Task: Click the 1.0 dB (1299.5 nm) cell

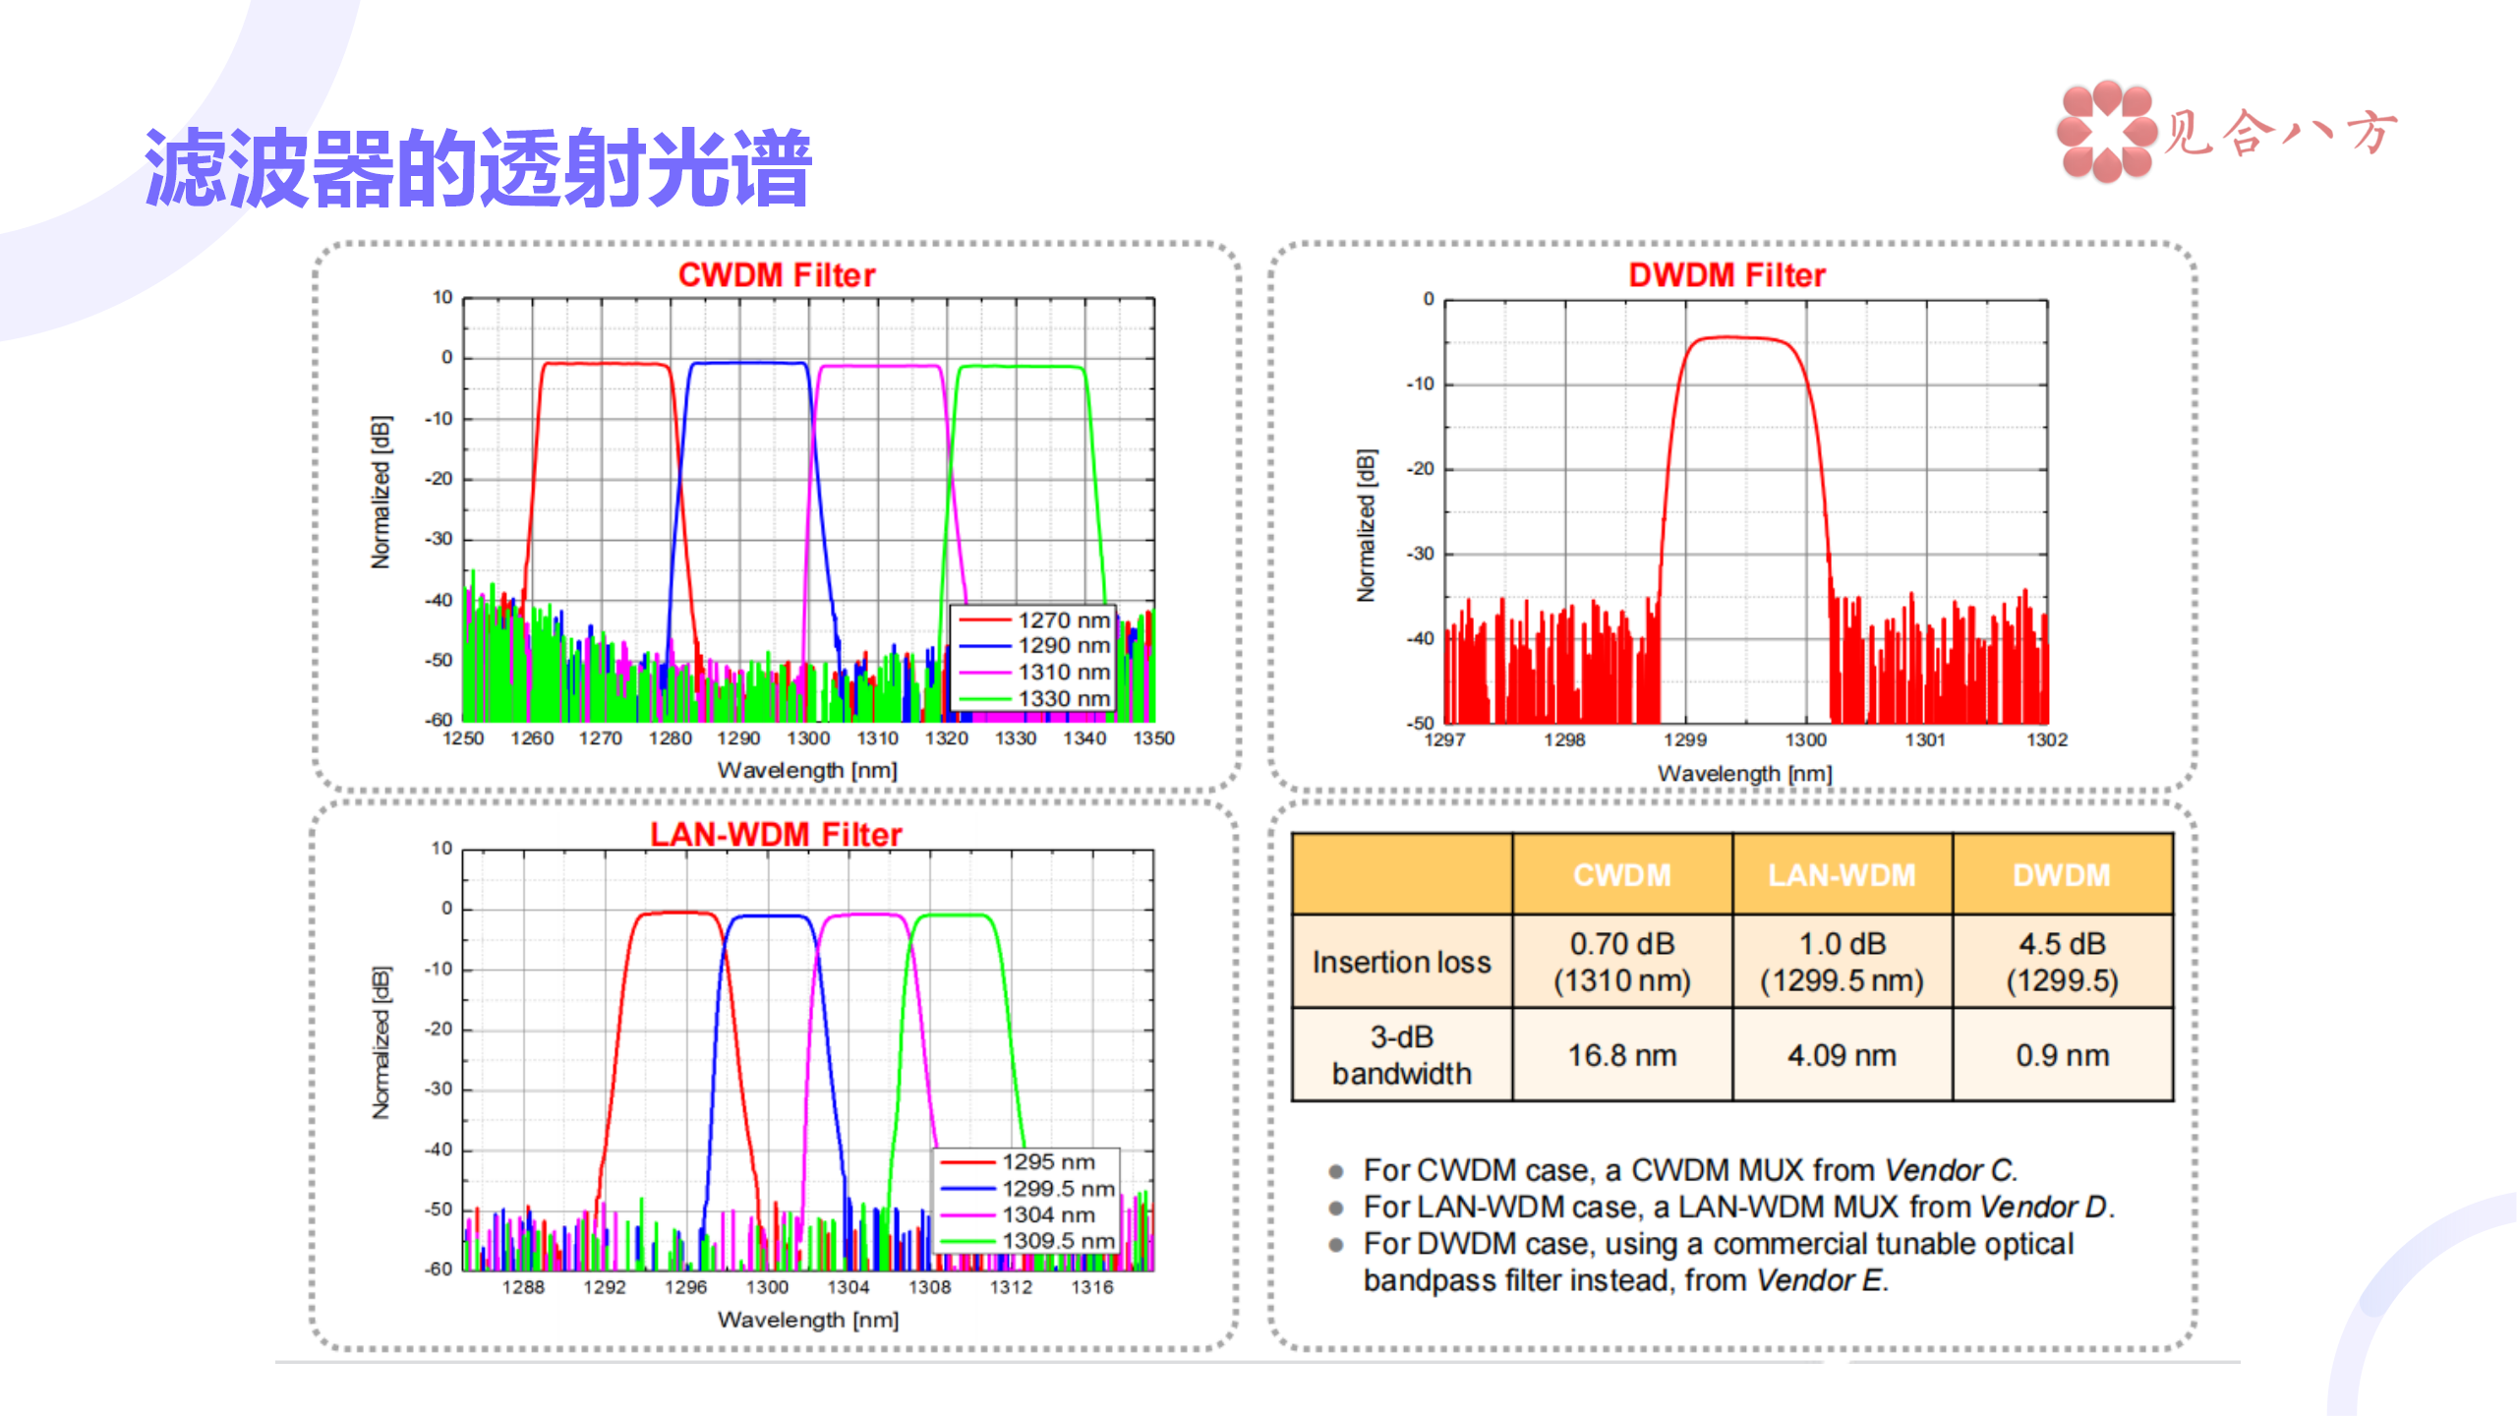Action: pyautogui.click(x=1843, y=962)
